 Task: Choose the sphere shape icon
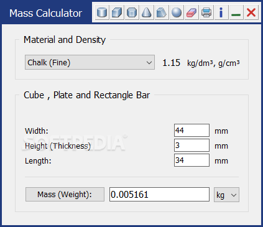(x=177, y=12)
